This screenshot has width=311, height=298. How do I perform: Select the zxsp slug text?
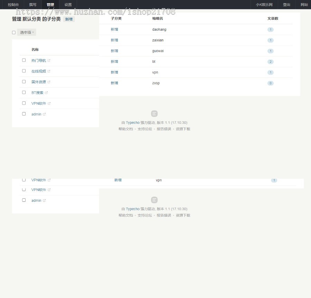coord(156,83)
